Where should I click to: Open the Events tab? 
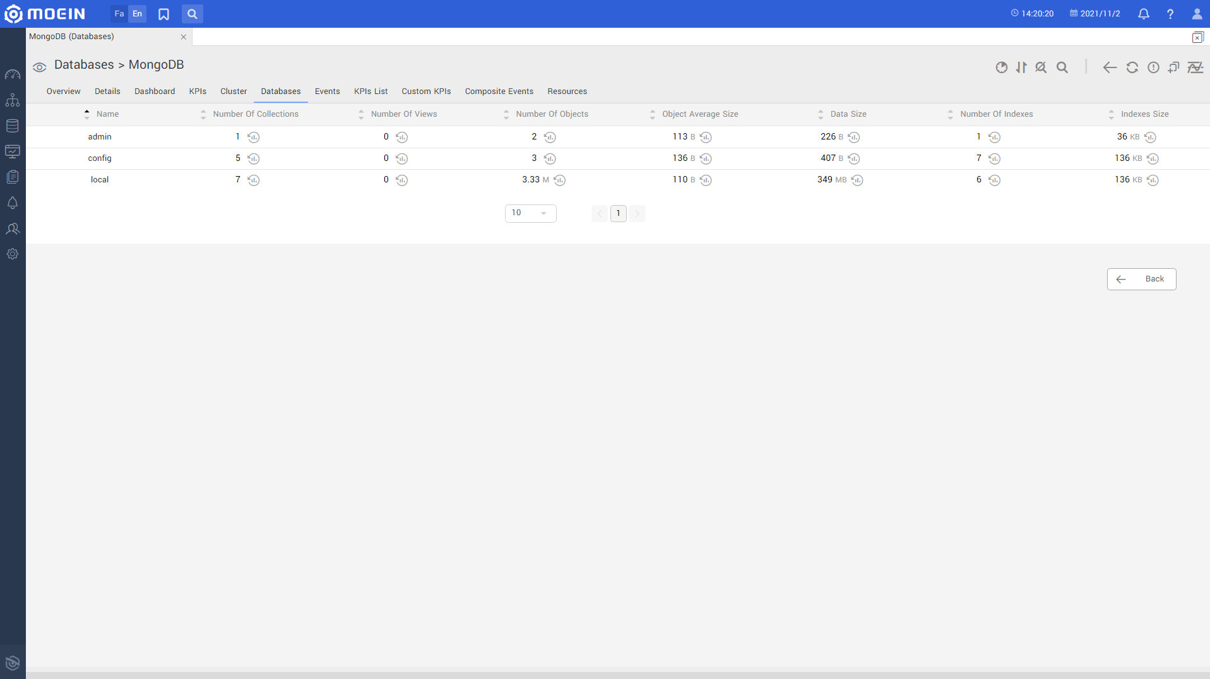coord(328,92)
